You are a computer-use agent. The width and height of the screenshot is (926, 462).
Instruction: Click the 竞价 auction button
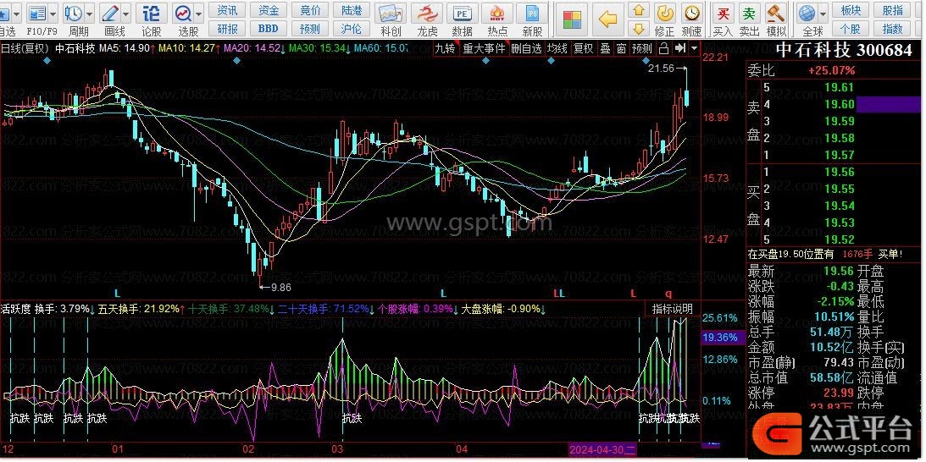tap(310, 10)
